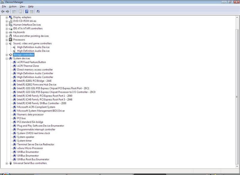Collapse the Sound, video and game controllers node

[x=7, y=44]
